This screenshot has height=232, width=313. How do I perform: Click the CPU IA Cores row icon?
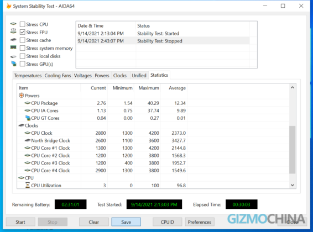28,110
